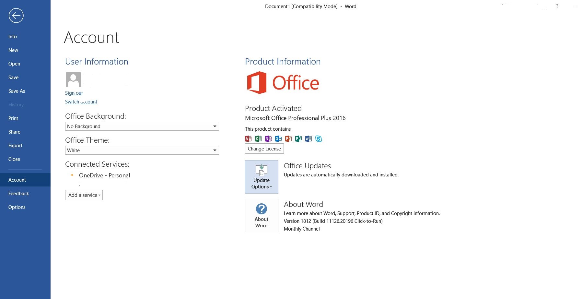Click the This product contains label
Screen dimensions: 582x299
(x=268, y=129)
